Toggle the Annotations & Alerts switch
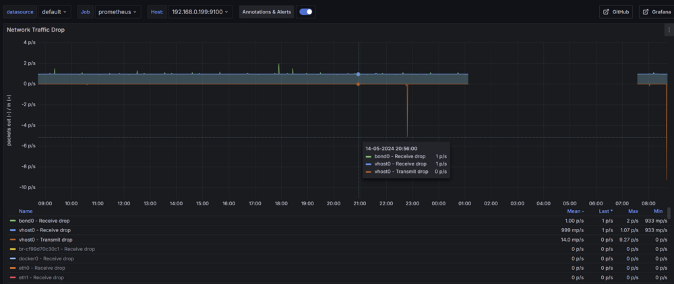The image size is (674, 284). click(306, 12)
